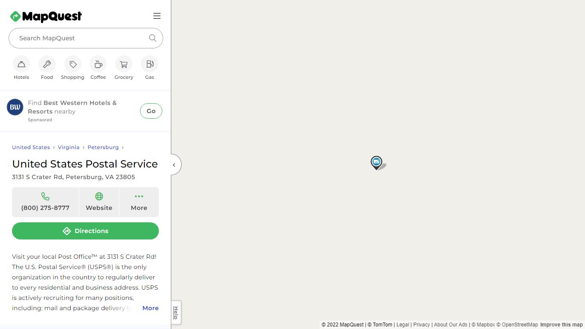Click the Sponsored label
Viewport: 585px width, 329px height.
[40, 120]
